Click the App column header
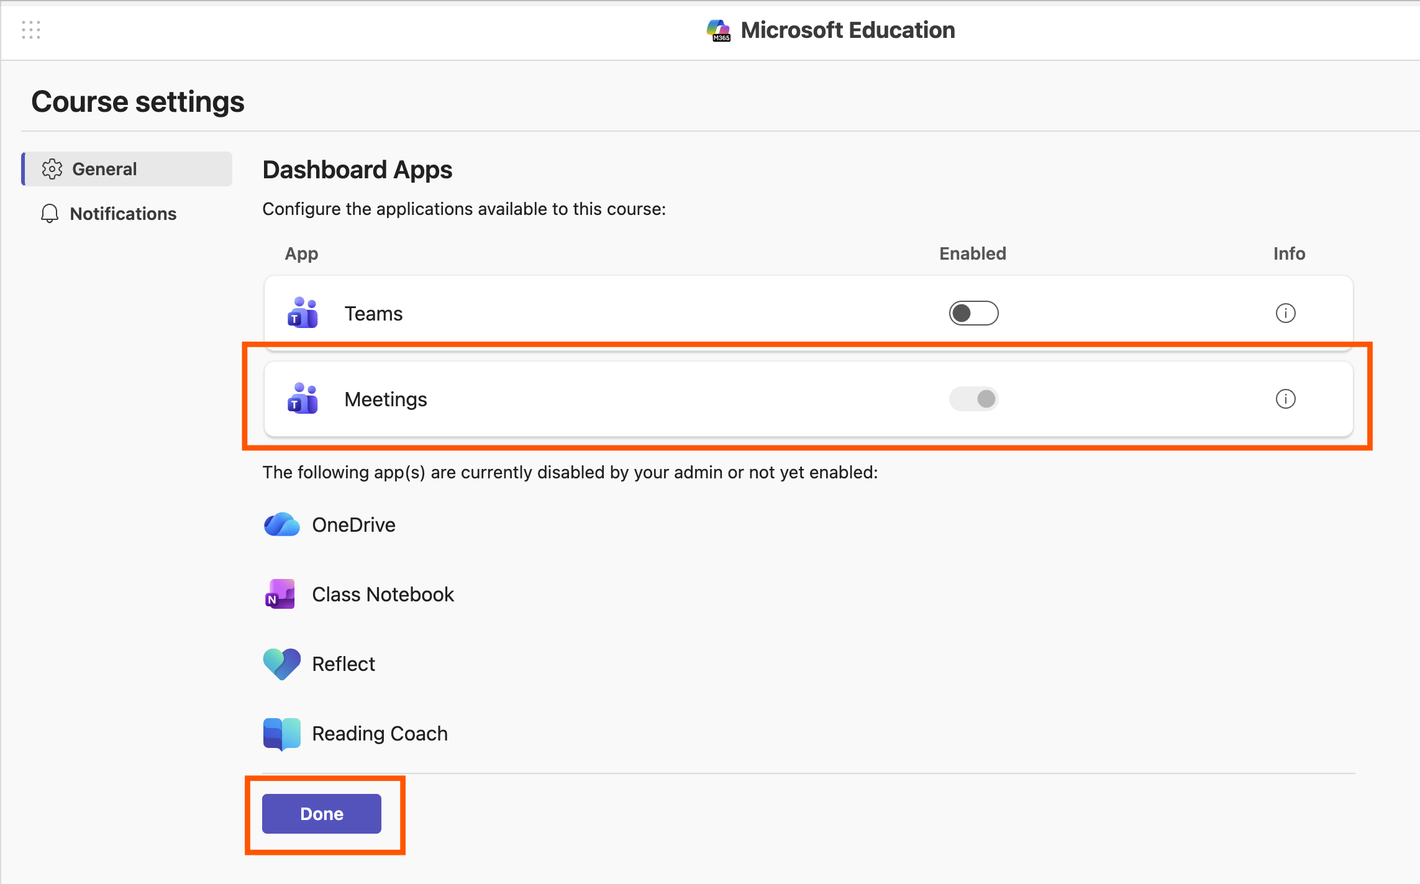 pyautogui.click(x=301, y=254)
